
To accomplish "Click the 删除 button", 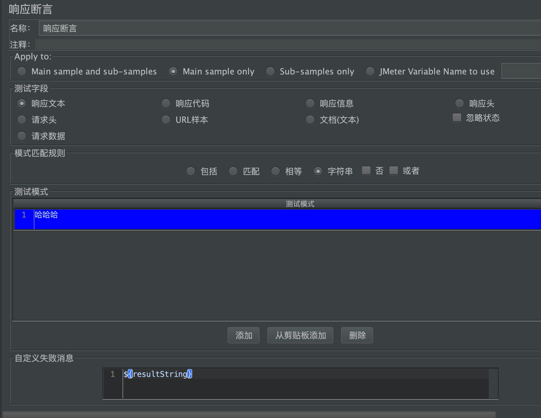I will [x=357, y=335].
